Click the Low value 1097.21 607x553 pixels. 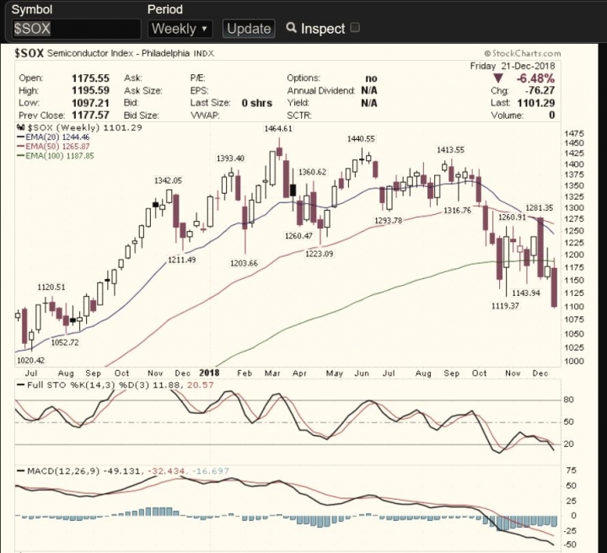coord(90,103)
